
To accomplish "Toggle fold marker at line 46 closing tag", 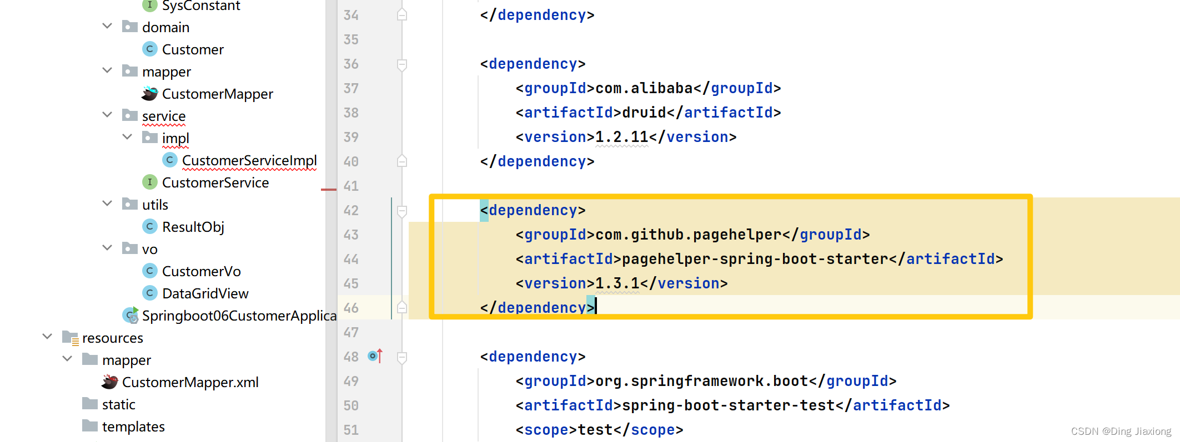I will point(402,307).
